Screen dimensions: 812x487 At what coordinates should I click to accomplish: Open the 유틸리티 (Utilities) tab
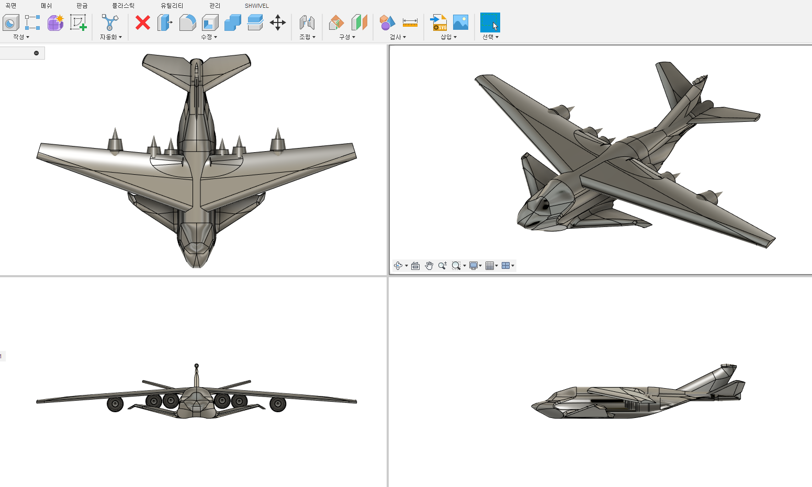[172, 6]
